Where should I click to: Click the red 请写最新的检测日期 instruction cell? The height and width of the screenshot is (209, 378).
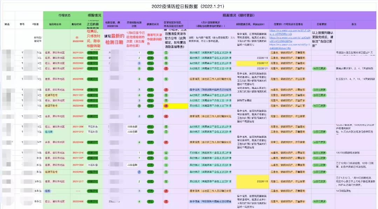click(114, 39)
